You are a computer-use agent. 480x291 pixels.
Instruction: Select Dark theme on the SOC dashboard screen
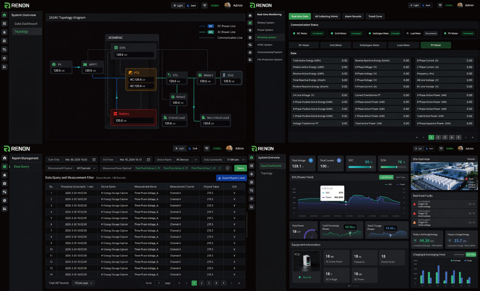tap(429, 148)
